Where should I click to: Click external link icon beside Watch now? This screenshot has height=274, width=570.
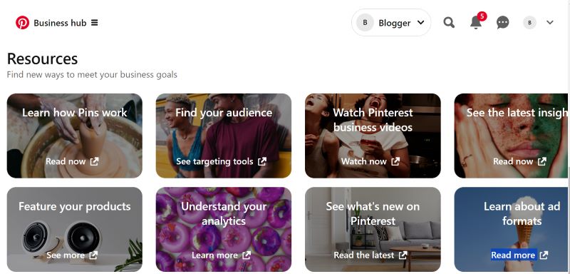click(395, 161)
